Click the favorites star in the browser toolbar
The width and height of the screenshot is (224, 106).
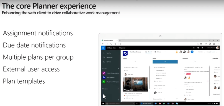click(x=201, y=44)
